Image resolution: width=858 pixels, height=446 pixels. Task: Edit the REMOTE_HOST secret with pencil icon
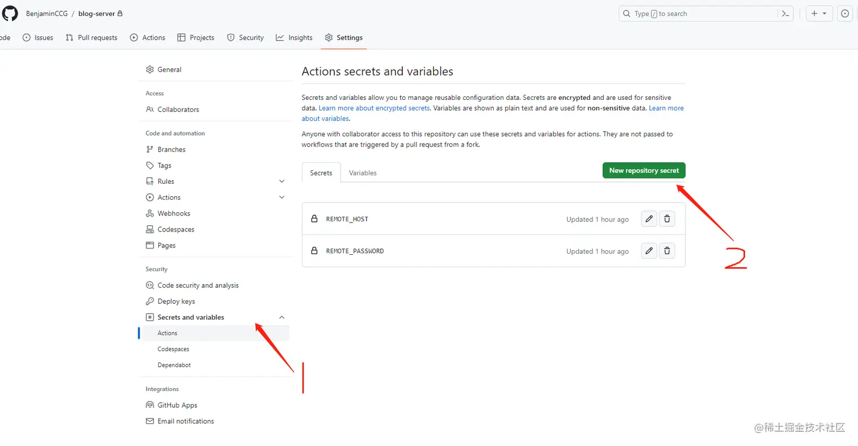(x=649, y=219)
